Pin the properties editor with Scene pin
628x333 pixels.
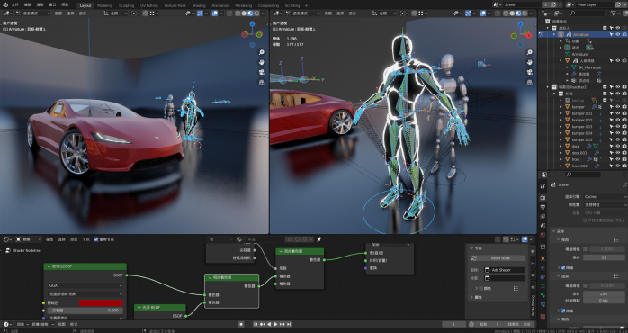tap(624, 184)
